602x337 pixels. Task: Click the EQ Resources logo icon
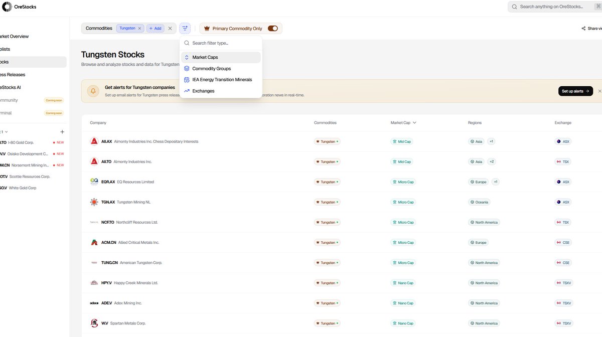coord(94,182)
